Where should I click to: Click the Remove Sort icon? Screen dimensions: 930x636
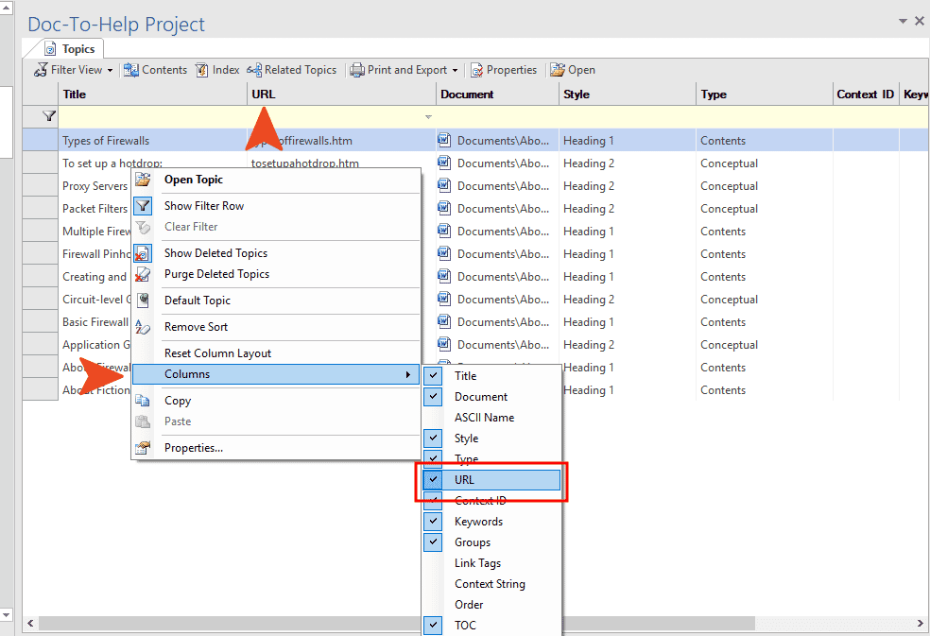[x=143, y=327]
